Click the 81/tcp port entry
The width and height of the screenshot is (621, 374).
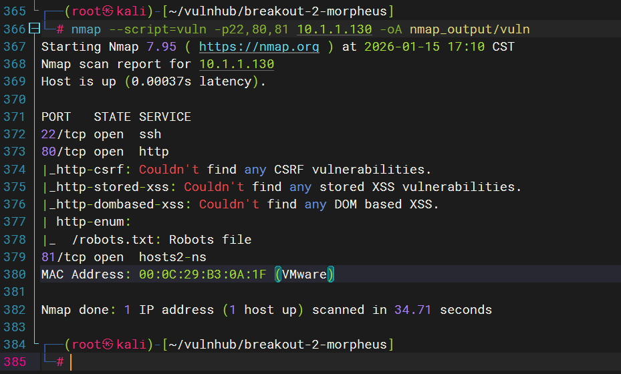(x=64, y=257)
